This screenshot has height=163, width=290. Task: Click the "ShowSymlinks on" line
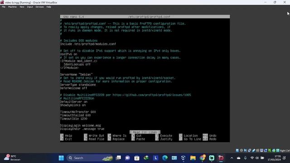click(72, 105)
